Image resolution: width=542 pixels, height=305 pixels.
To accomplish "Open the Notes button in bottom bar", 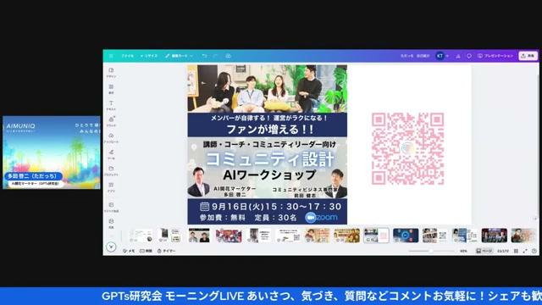I will pyautogui.click(x=129, y=251).
